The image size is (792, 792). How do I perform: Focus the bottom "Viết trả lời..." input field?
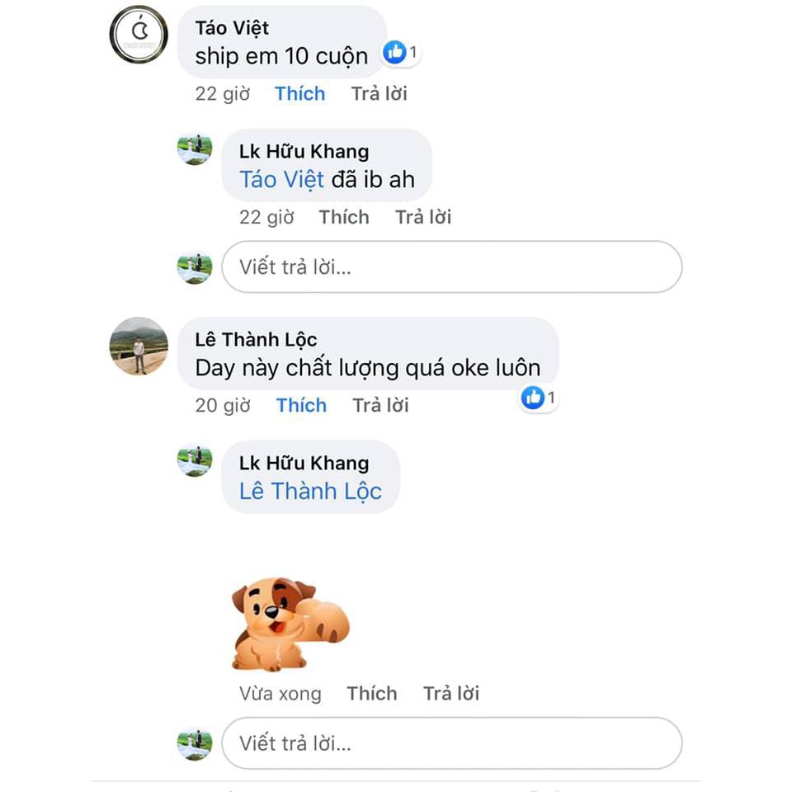pyautogui.click(x=451, y=743)
